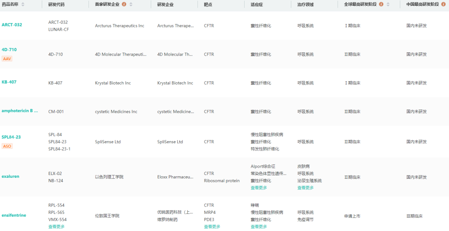
Task: Click 研发企业 column header
Action: point(165,4)
